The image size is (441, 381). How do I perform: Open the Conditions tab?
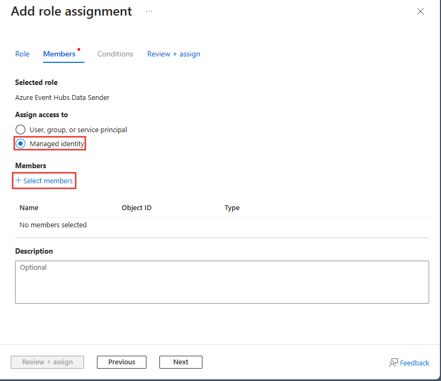(x=115, y=54)
